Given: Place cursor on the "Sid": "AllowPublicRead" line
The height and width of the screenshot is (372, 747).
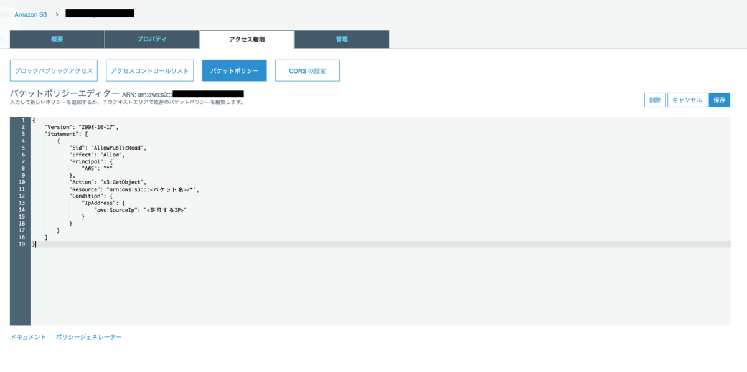Looking at the screenshot, I should 108,148.
